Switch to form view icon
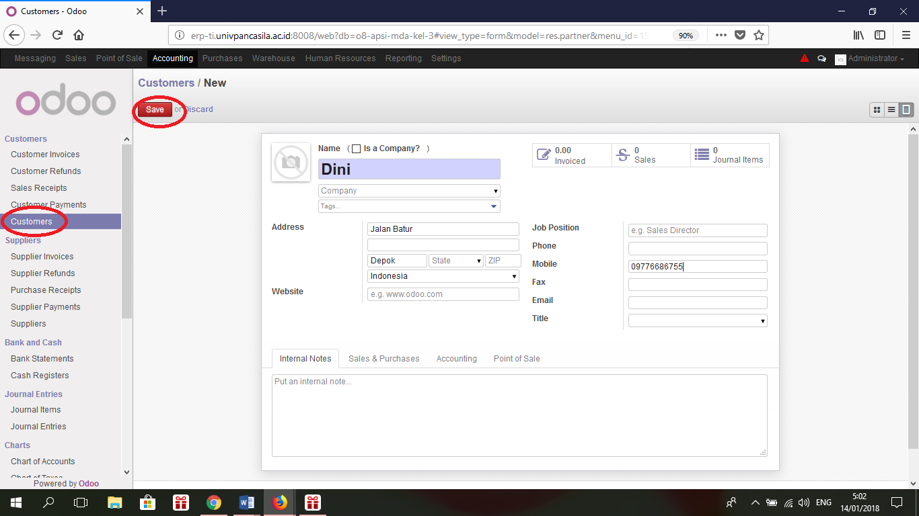 tap(906, 110)
